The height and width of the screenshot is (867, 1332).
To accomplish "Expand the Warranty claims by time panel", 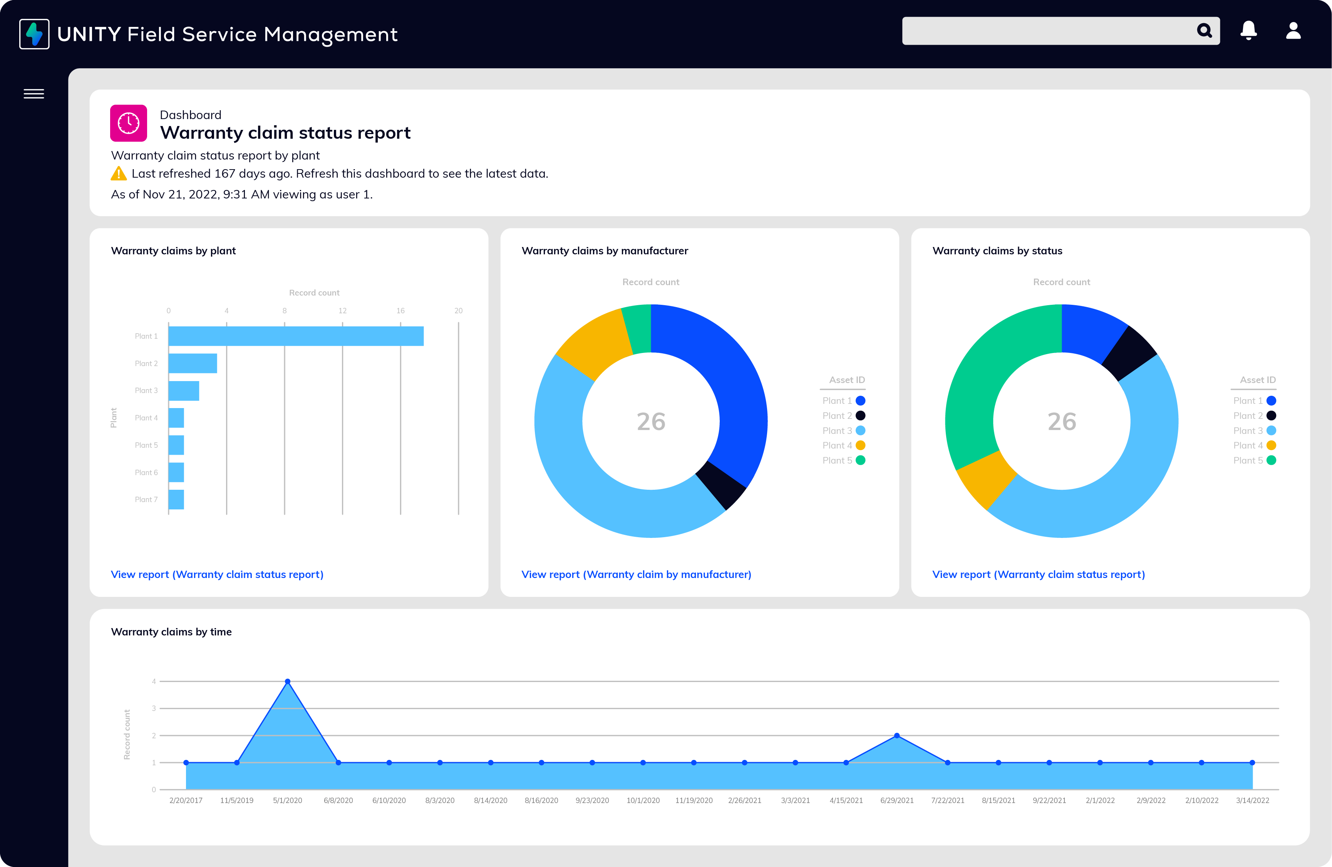I will point(171,632).
